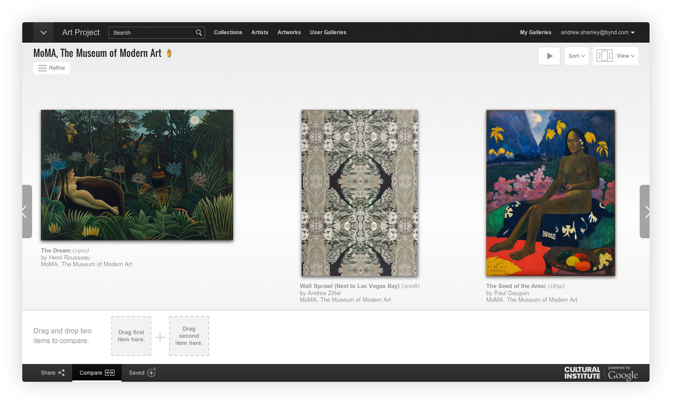Viewport: 674px width, 404px height.
Task: Click the Drag first item here slot
Action: [131, 336]
